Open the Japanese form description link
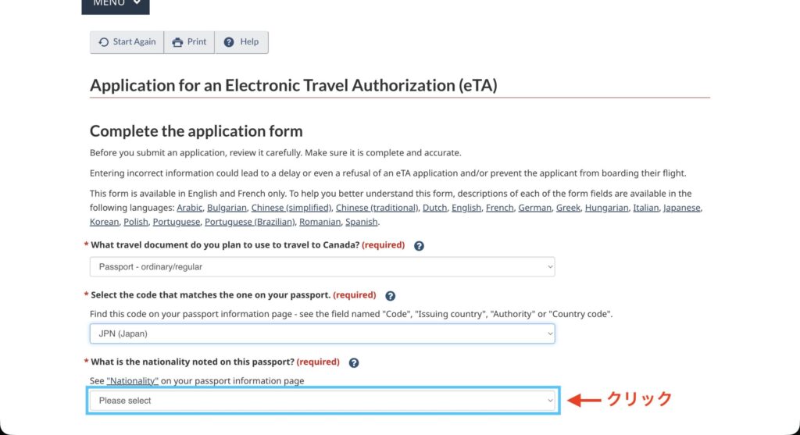The width and height of the screenshot is (800, 435). click(x=682, y=208)
